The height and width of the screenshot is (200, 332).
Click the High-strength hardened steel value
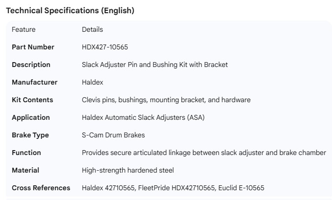click(x=128, y=170)
